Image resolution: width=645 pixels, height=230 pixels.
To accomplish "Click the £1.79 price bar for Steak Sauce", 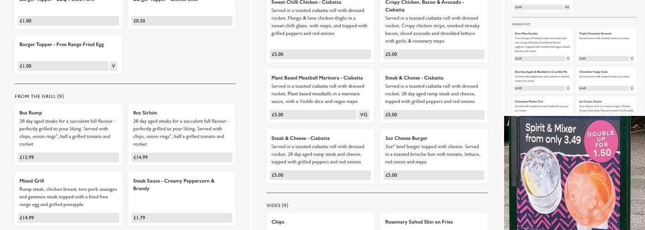I will point(182,218).
